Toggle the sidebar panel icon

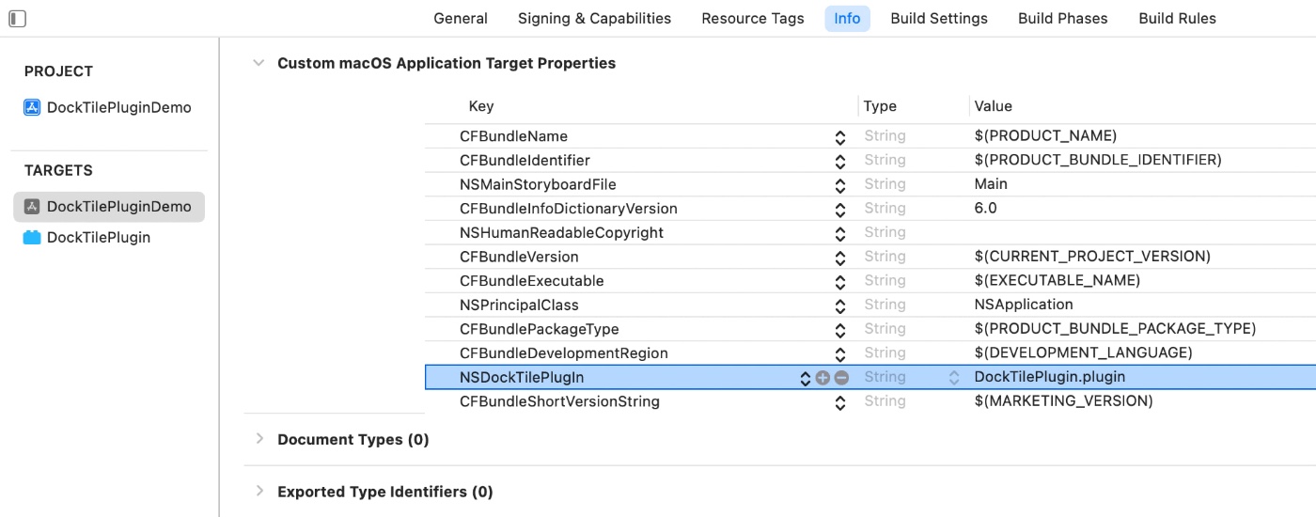(x=17, y=18)
